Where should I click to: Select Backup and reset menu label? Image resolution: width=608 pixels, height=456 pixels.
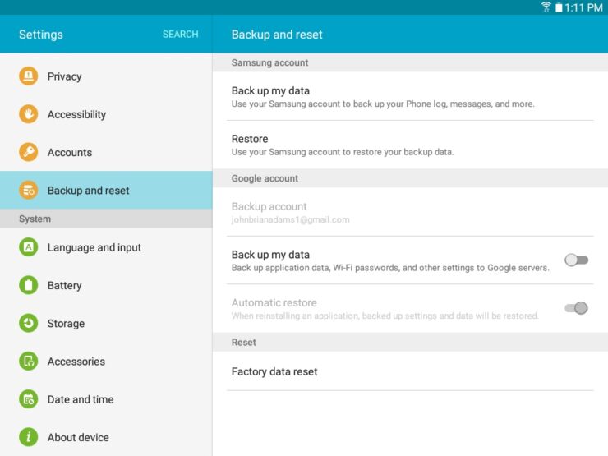pos(89,191)
